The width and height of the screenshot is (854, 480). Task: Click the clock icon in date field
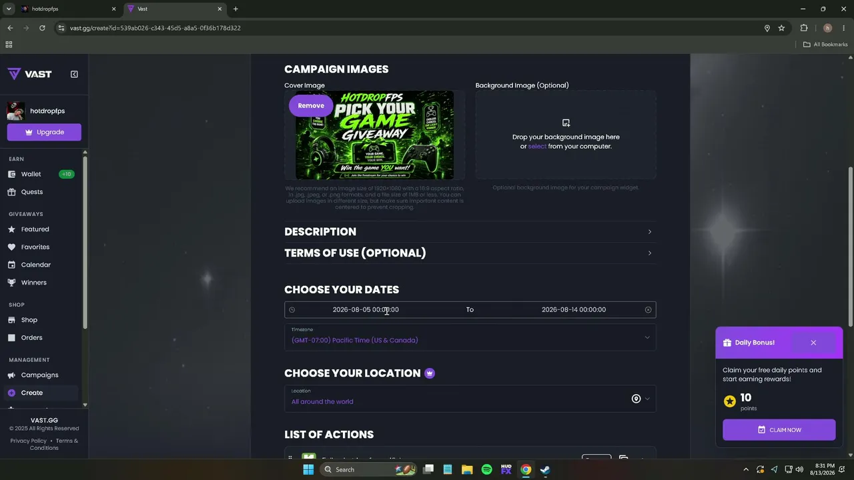click(292, 309)
